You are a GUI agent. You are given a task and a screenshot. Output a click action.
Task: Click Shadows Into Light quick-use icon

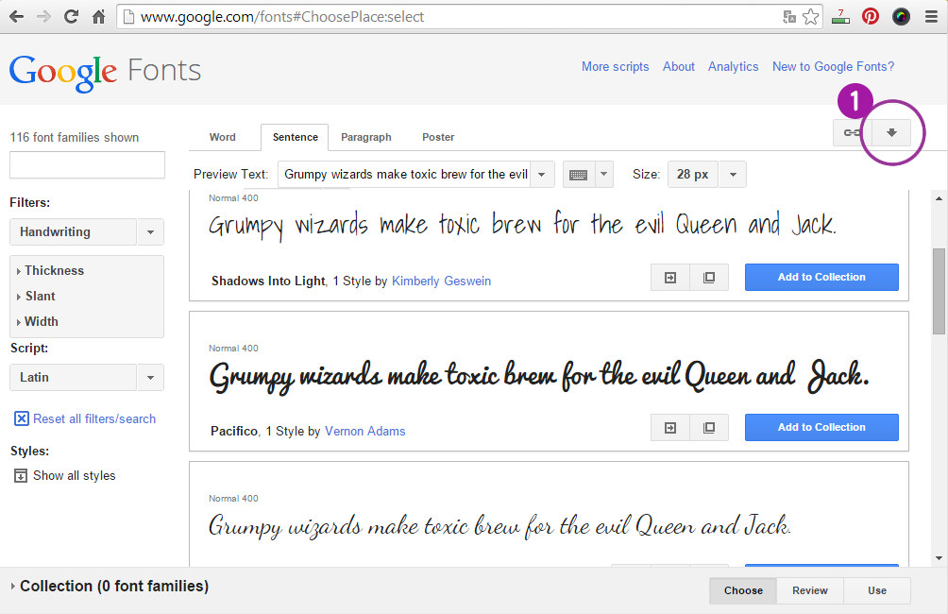pyautogui.click(x=670, y=278)
